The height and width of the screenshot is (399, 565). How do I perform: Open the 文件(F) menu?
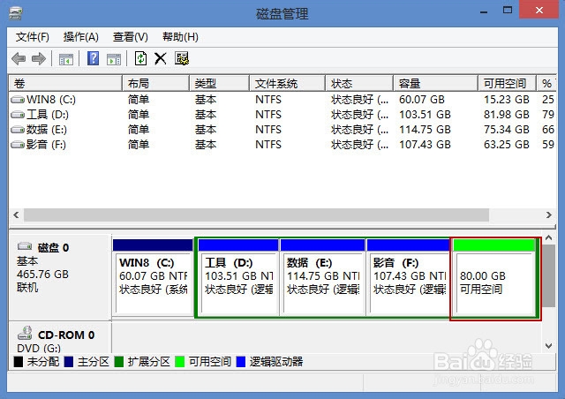pos(33,37)
